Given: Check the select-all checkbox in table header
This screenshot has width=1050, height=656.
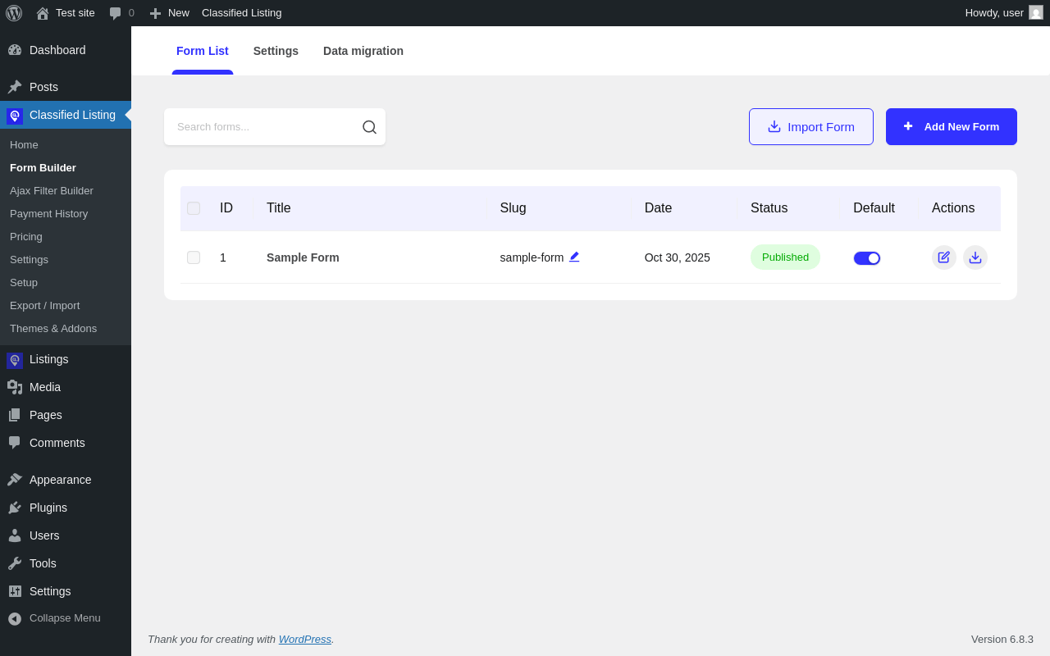Looking at the screenshot, I should pyautogui.click(x=194, y=208).
